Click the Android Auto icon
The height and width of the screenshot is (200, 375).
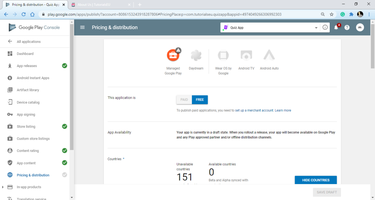(x=269, y=55)
